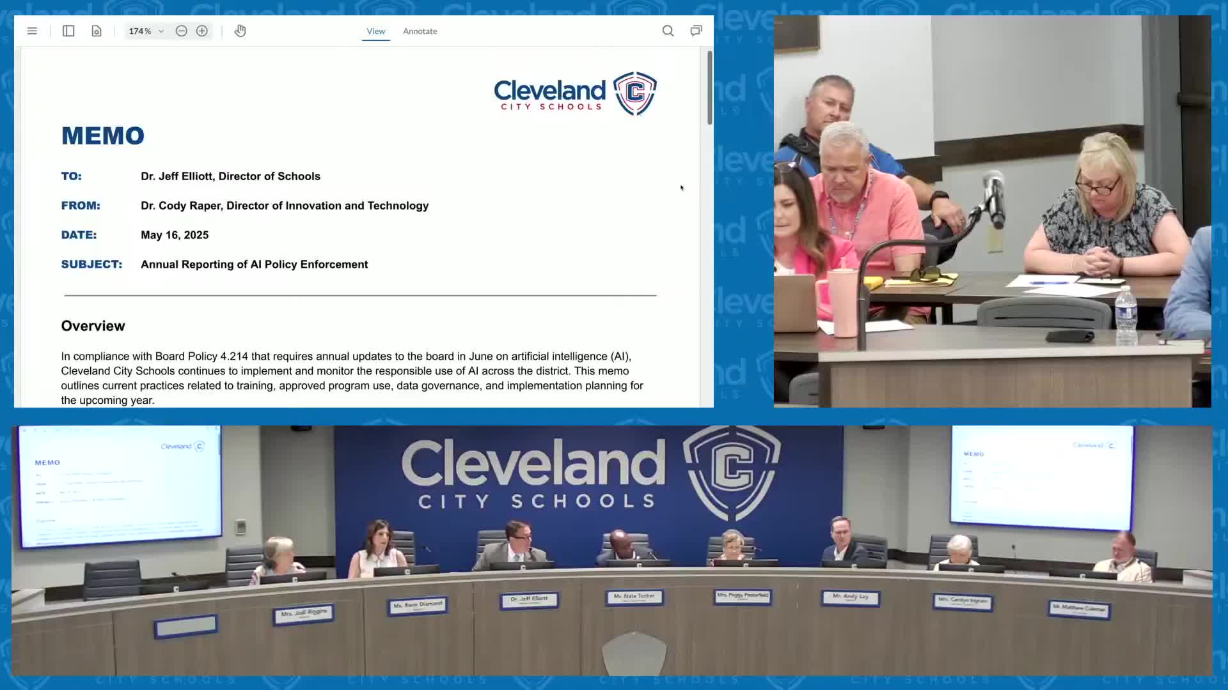Open the hamburger menu in PDF toolbar
This screenshot has height=690, width=1228.
pos(32,31)
